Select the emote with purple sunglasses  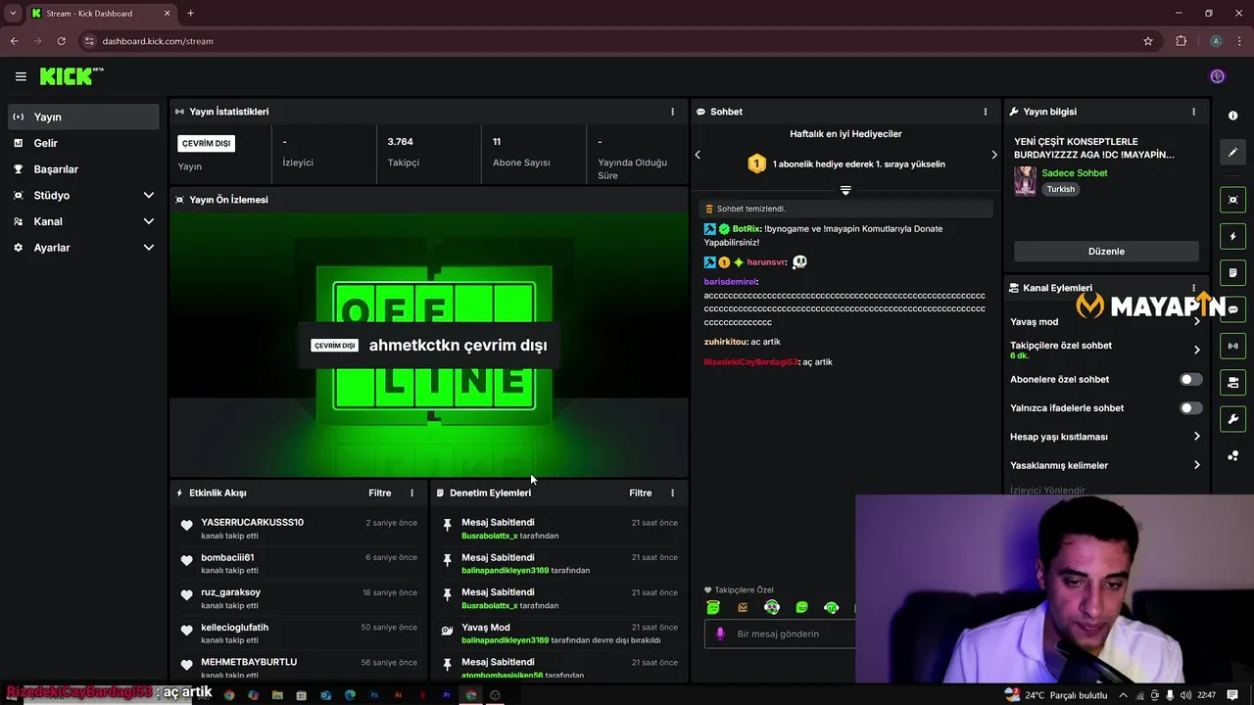pos(772,608)
